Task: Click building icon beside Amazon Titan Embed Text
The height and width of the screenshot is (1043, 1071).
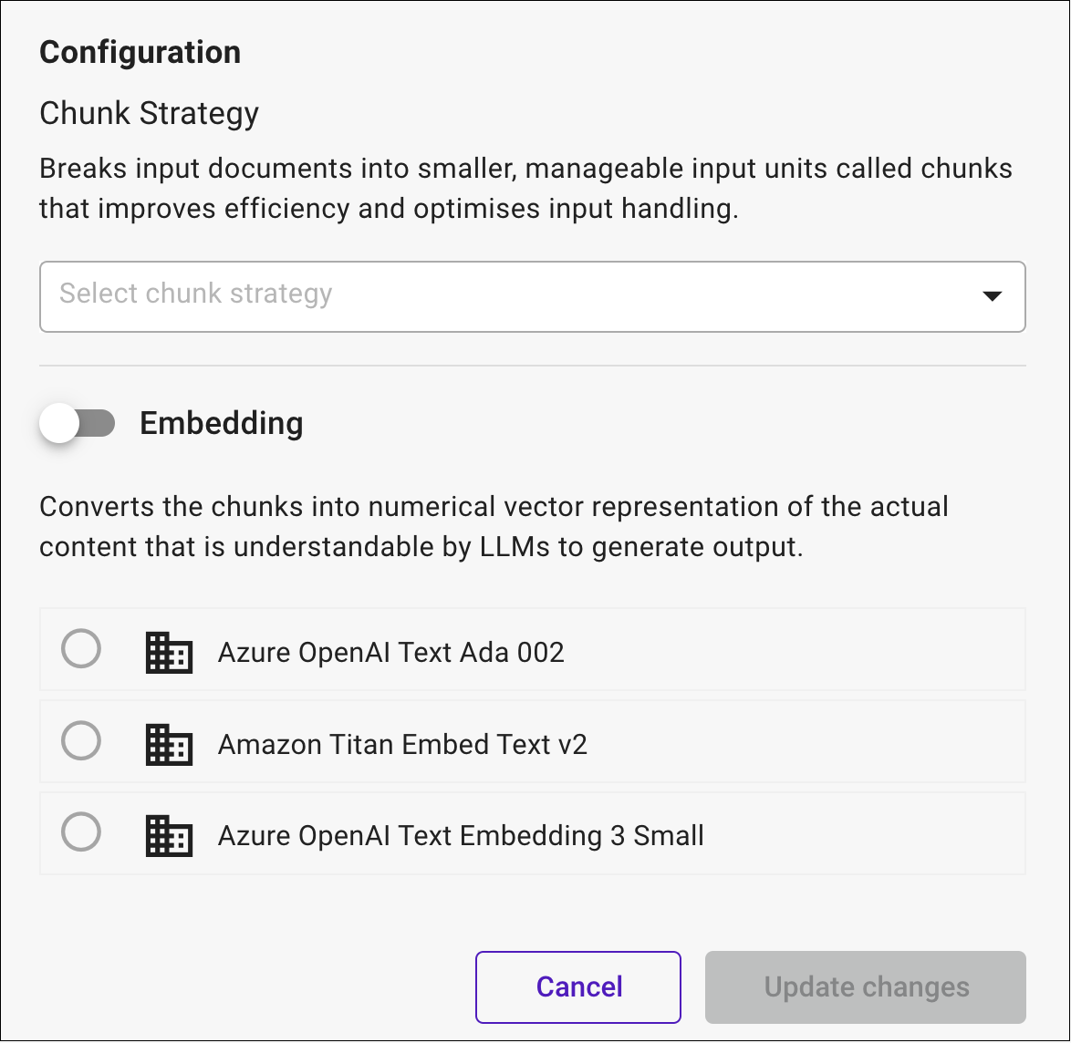Action: 169,745
